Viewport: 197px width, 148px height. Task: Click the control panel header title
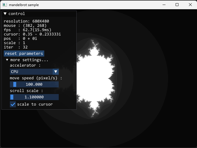(16, 14)
